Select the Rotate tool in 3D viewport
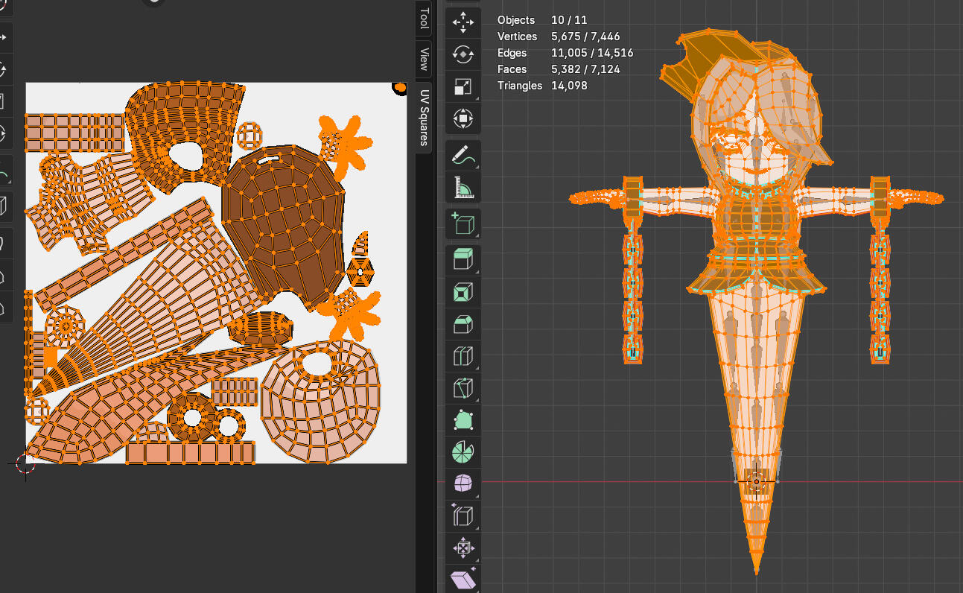The height and width of the screenshot is (593, 963). click(x=463, y=54)
